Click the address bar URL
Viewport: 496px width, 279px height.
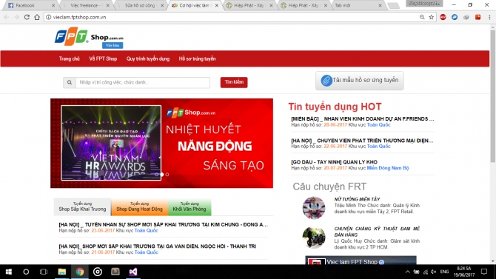(x=80, y=17)
